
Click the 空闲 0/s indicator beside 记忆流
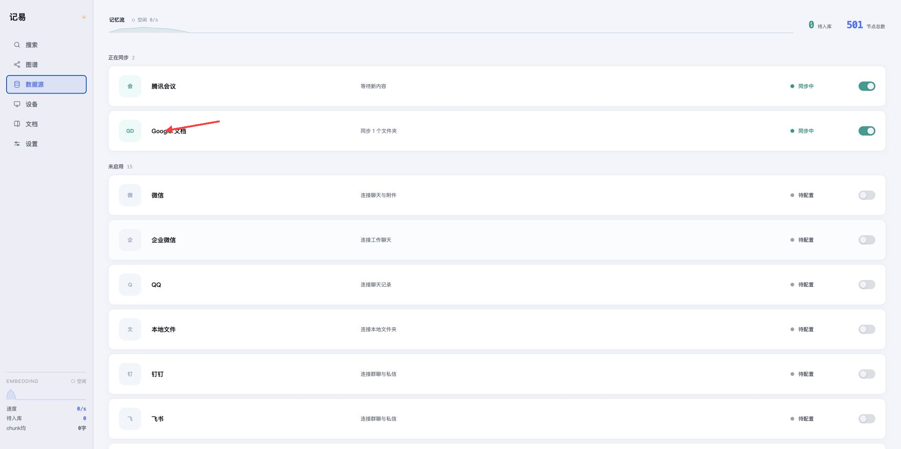click(145, 20)
